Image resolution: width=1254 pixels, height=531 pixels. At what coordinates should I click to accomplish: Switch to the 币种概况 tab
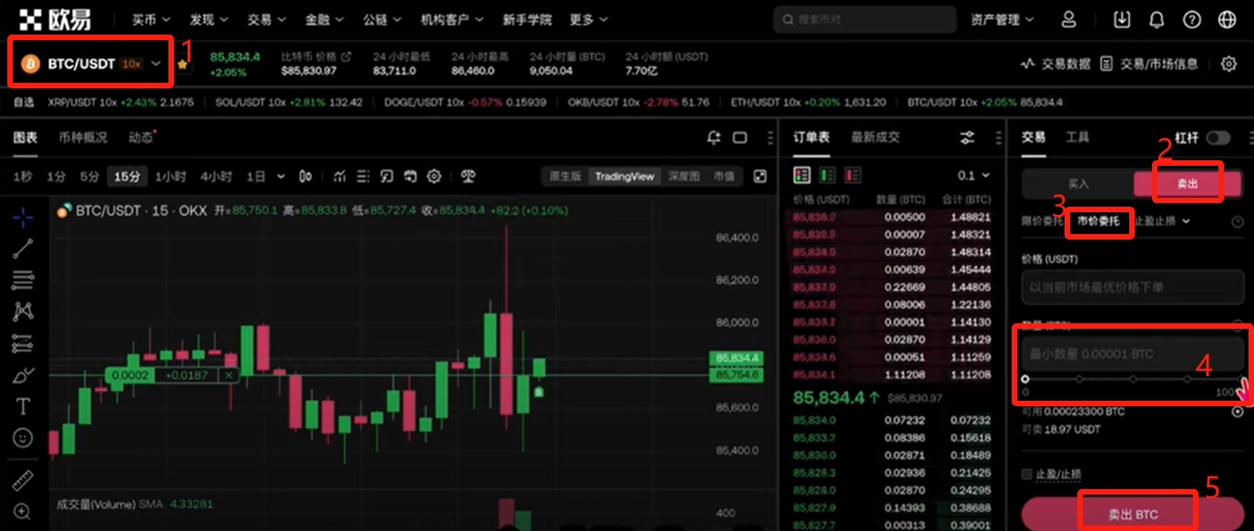pos(83,138)
